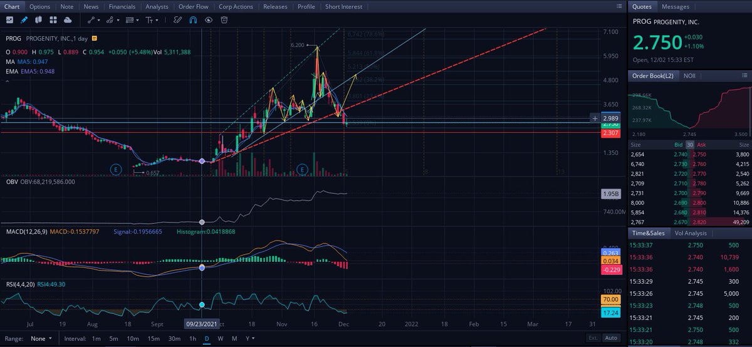Switch to the Vol Analysis tab

pyautogui.click(x=689, y=233)
